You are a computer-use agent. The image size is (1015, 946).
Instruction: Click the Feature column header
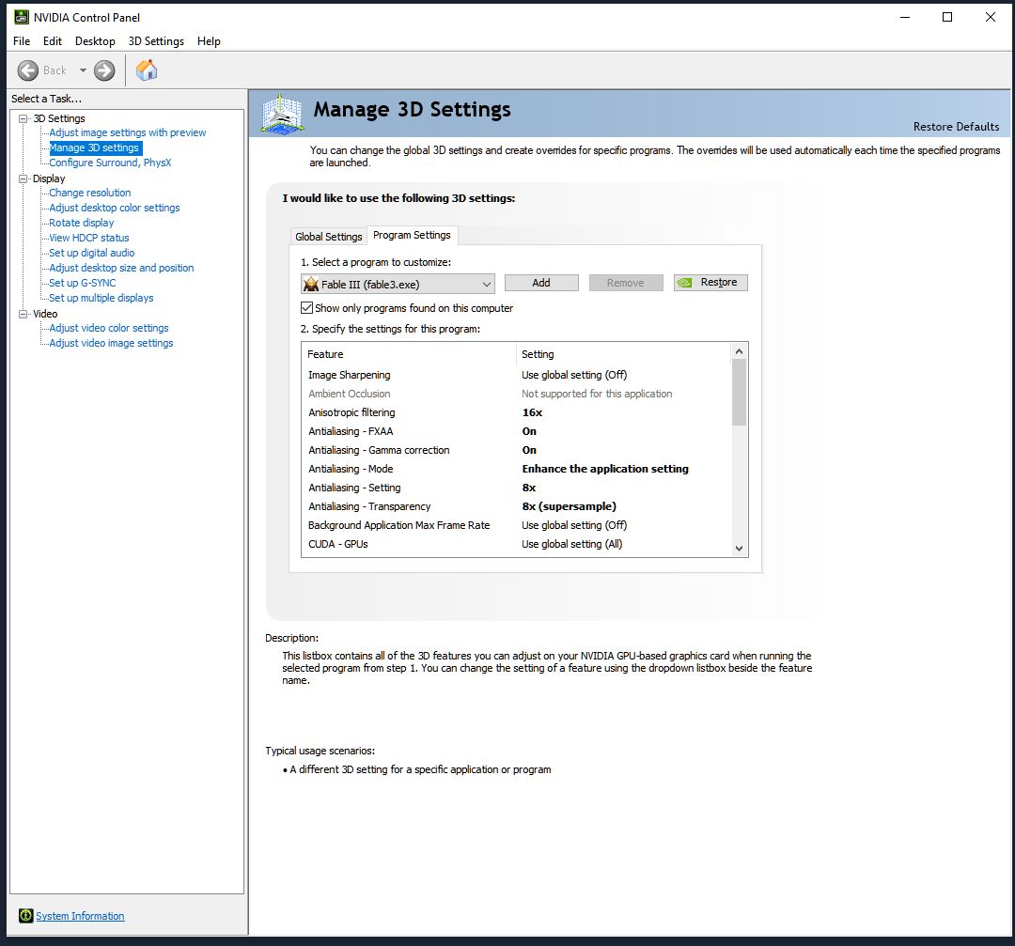point(409,354)
